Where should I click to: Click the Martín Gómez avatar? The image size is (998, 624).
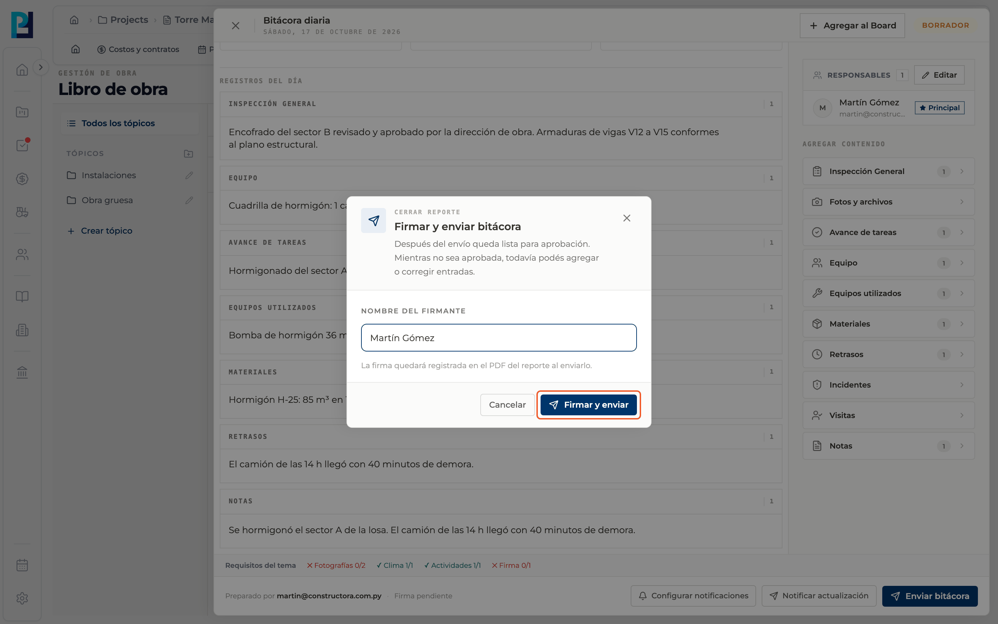pyautogui.click(x=822, y=108)
